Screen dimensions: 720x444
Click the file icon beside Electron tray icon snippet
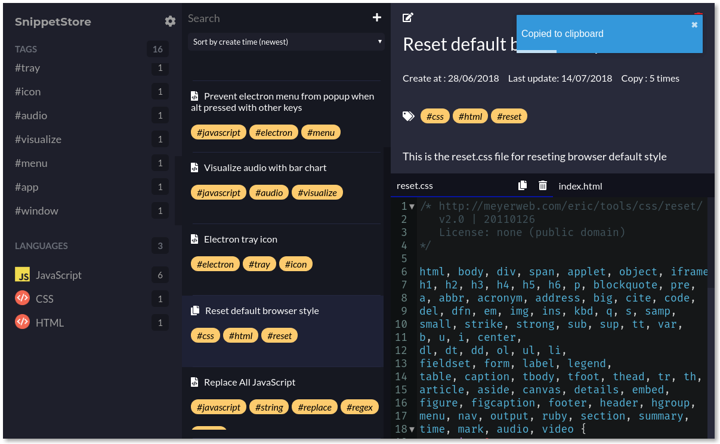point(194,239)
